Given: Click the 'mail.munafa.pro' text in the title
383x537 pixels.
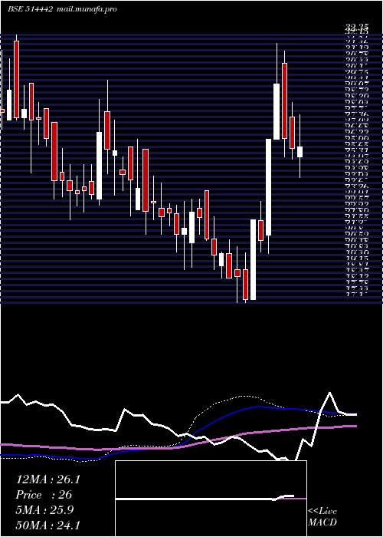Looking at the screenshot, I should coord(87,9).
